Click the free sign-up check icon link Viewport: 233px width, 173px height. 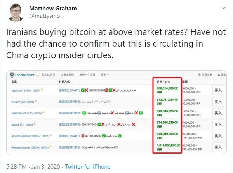(x=200, y=74)
